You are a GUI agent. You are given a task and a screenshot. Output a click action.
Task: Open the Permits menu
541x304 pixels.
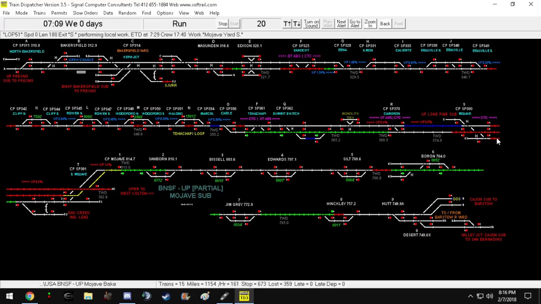click(x=59, y=13)
